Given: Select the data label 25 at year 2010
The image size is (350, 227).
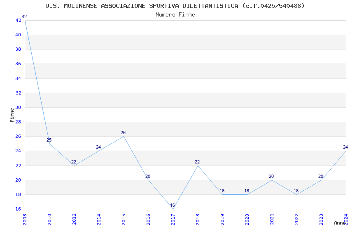Looking at the screenshot, I should [x=49, y=140].
